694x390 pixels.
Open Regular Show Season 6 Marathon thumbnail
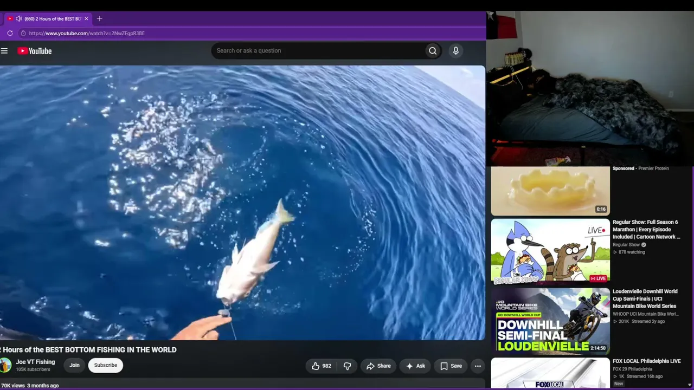[x=550, y=252]
